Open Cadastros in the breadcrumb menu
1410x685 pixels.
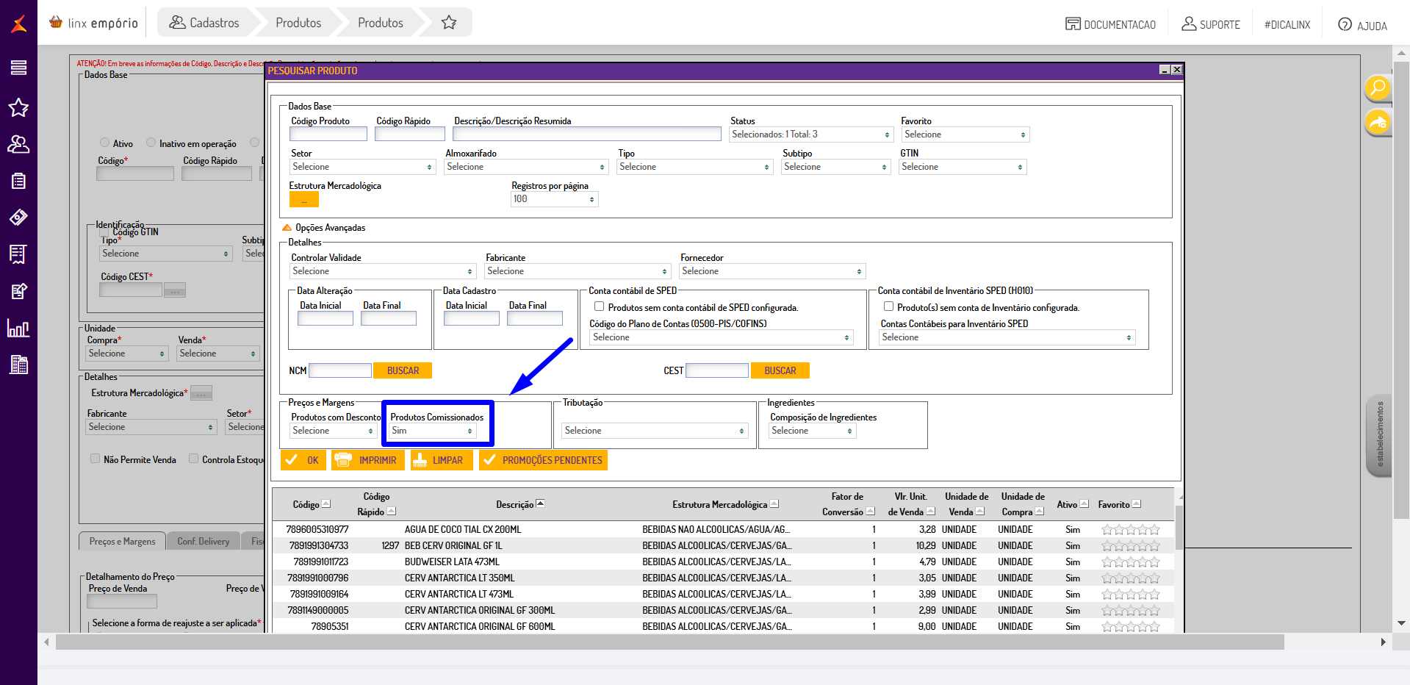click(x=204, y=23)
